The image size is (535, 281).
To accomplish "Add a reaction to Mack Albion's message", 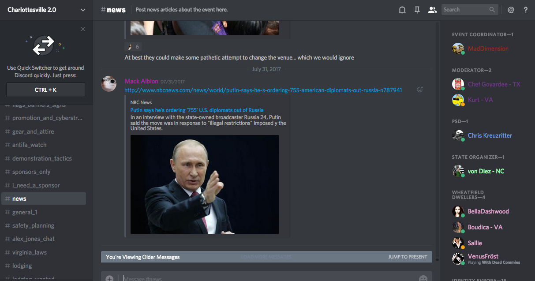I will coord(419,90).
